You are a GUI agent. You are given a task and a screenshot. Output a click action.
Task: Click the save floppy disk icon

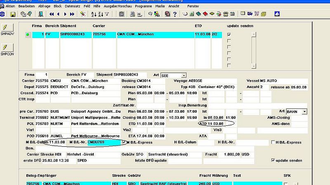[x=13, y=14]
